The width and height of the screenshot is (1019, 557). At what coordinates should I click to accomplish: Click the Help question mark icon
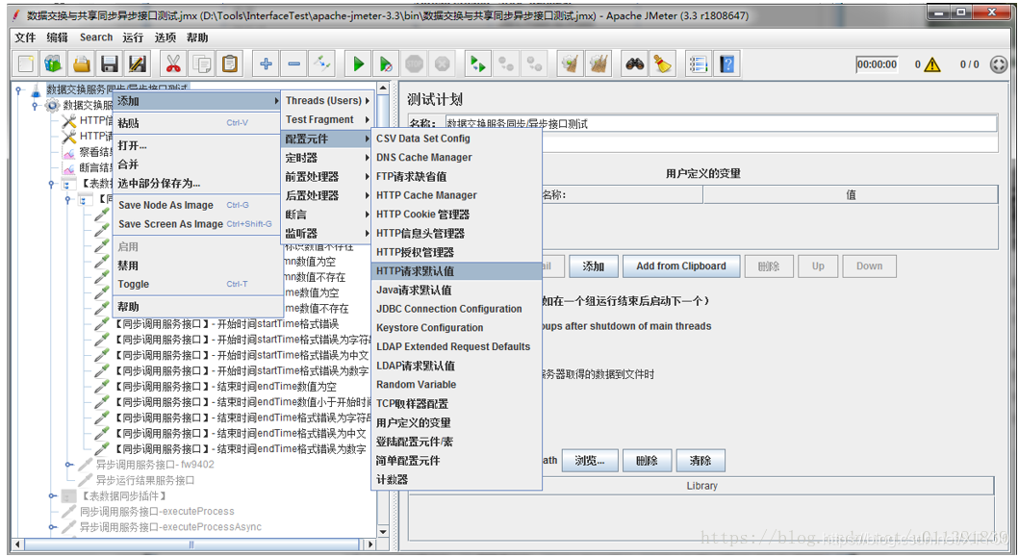726,63
